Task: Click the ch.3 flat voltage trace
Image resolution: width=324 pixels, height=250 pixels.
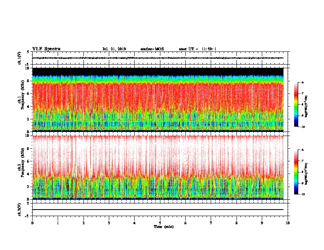Action: 158,210
